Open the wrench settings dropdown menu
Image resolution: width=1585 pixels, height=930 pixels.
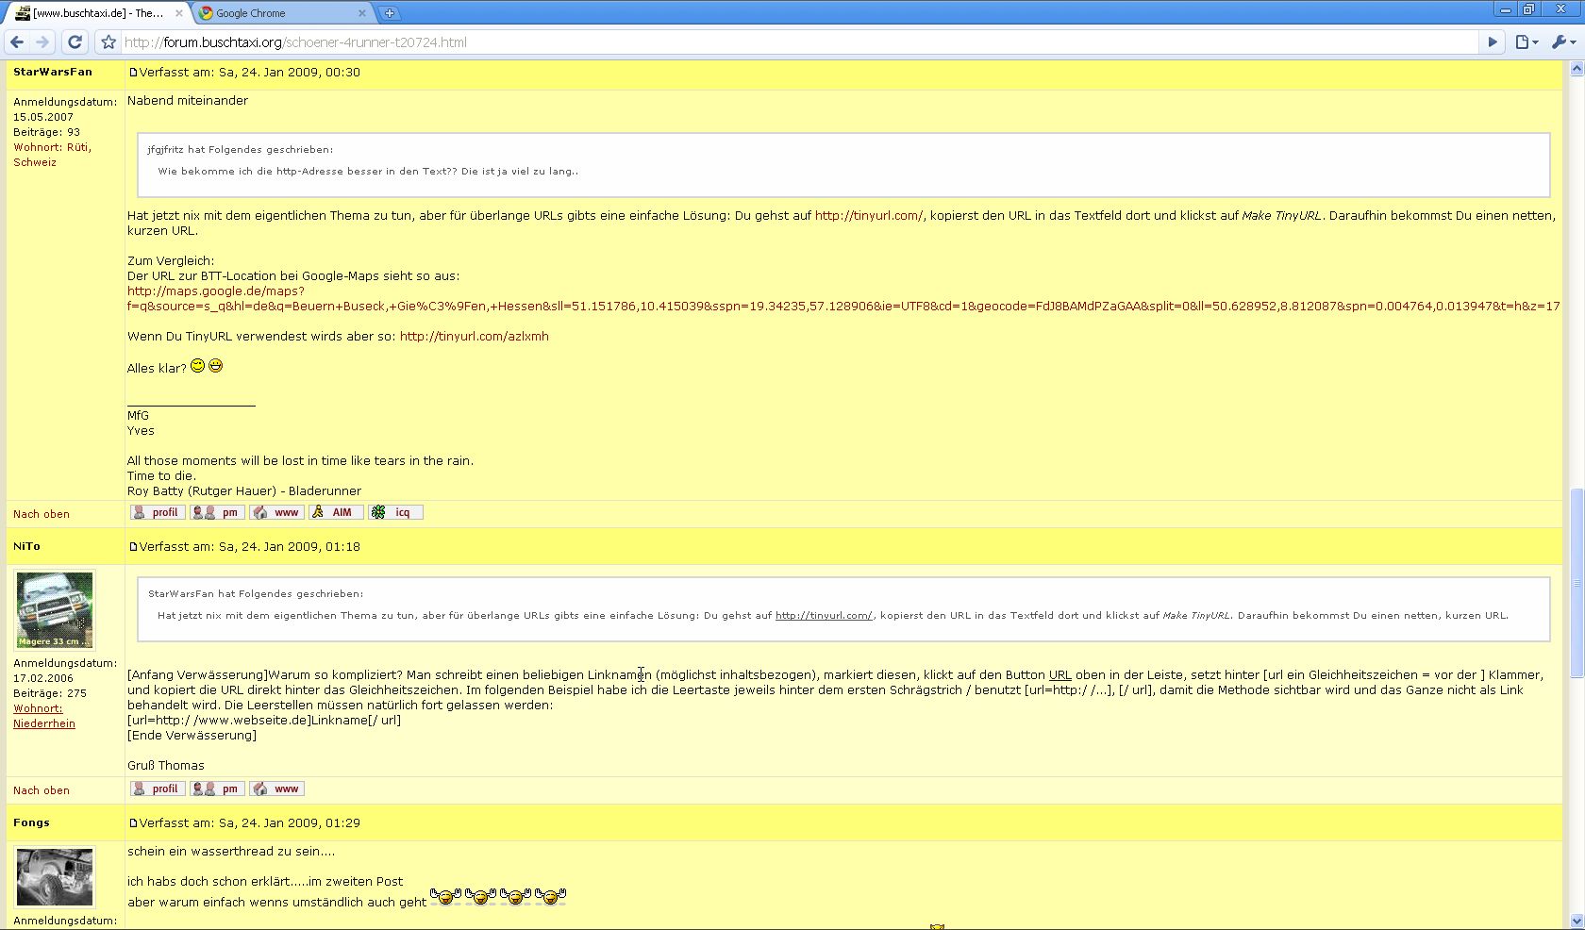(1563, 42)
